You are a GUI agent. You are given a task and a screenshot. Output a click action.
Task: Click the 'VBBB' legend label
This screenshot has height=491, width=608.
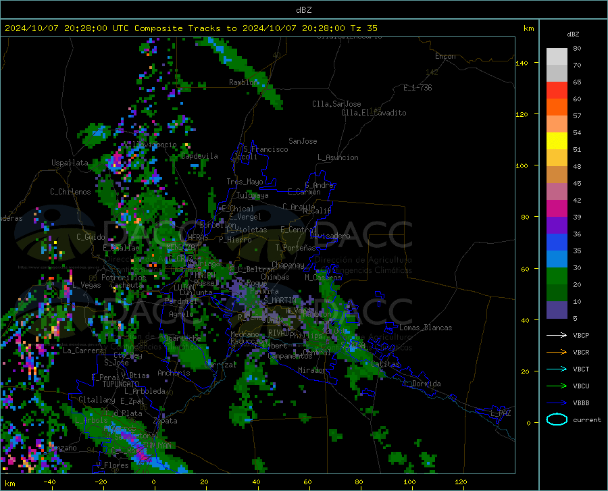click(x=581, y=403)
